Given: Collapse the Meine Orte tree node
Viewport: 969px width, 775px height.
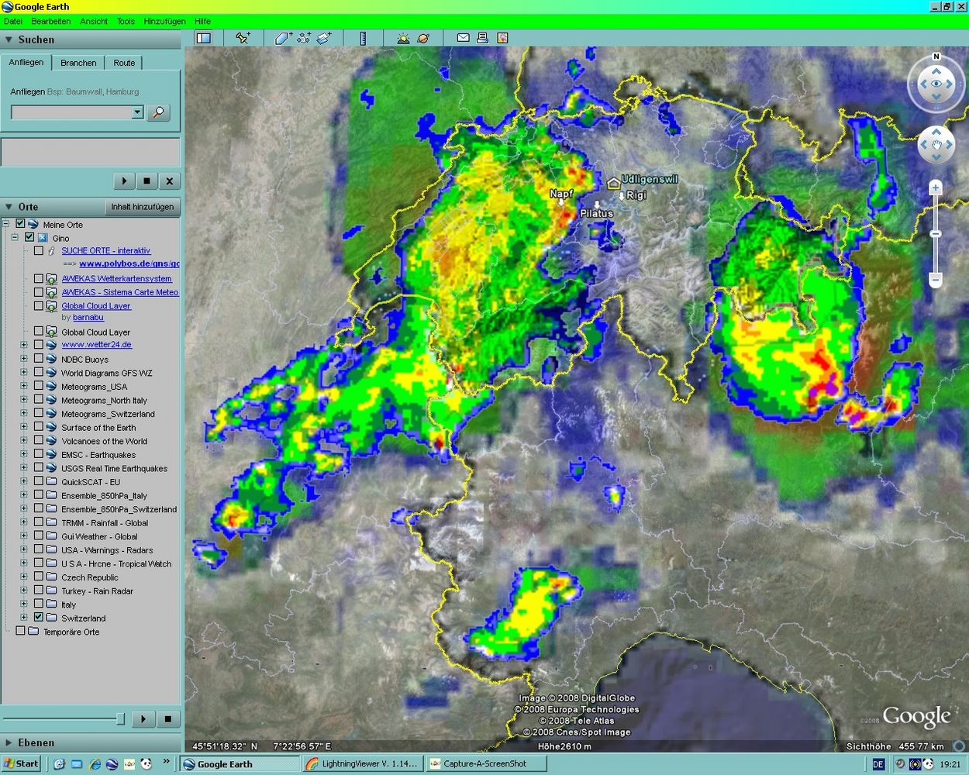Looking at the screenshot, I should coord(6,224).
